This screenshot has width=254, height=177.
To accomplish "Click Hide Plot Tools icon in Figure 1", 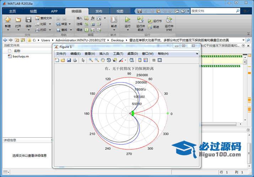I will 154,60.
